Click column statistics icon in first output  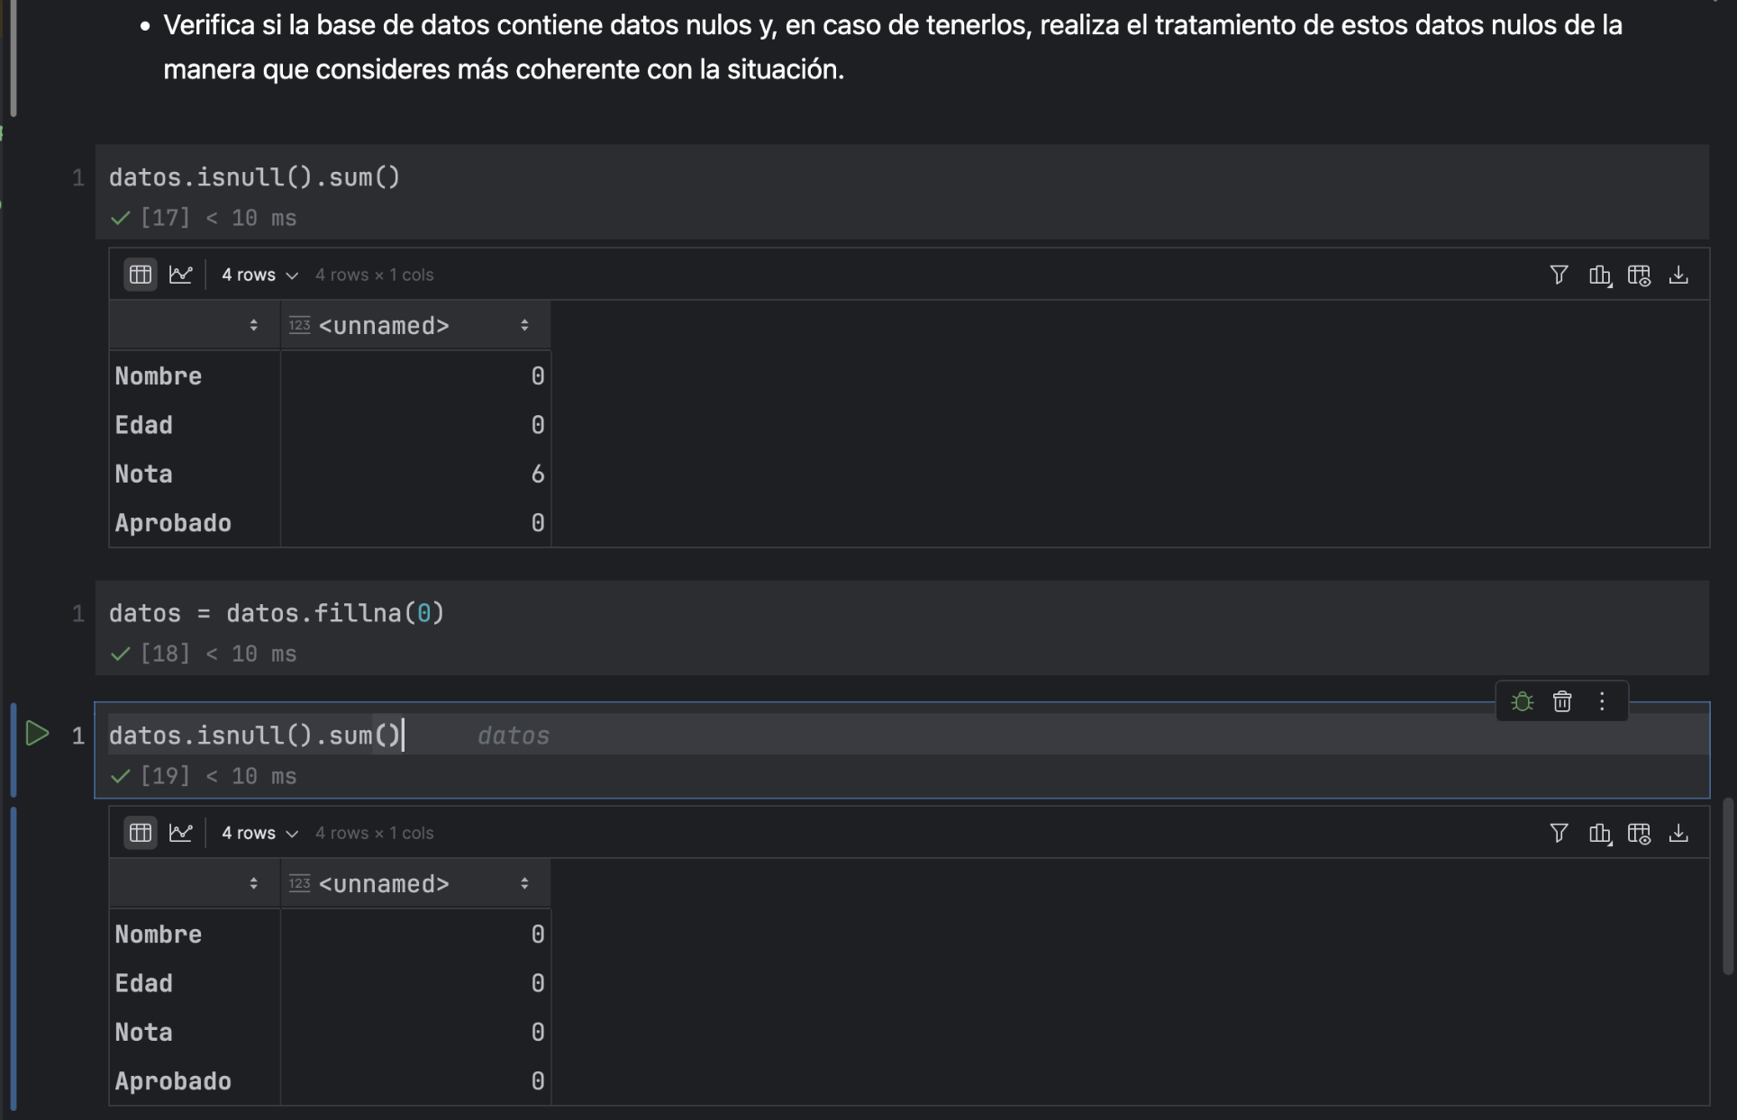click(1600, 275)
